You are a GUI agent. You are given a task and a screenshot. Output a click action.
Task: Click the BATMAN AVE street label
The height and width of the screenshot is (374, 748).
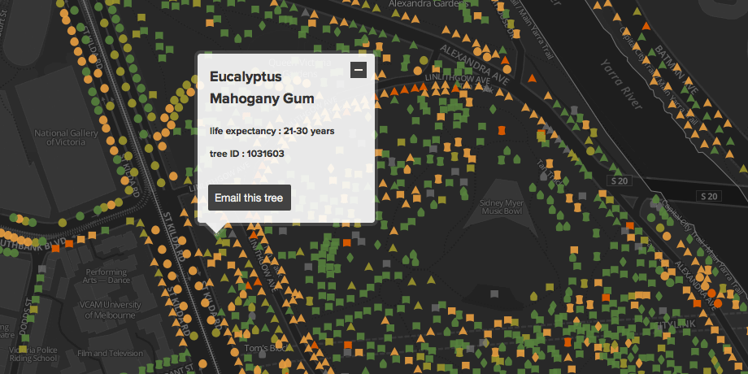pyautogui.click(x=676, y=69)
